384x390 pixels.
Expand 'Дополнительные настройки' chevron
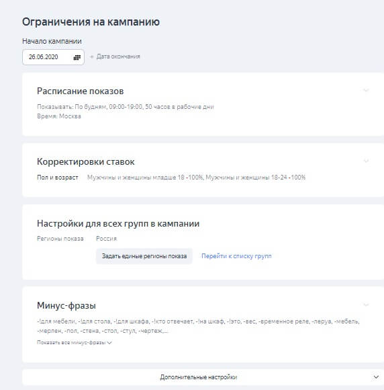[376, 377]
